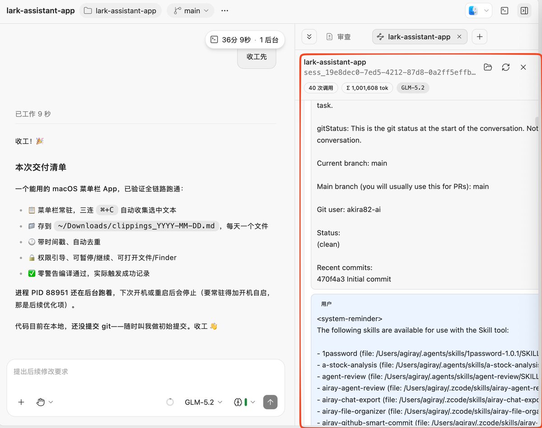Click the 用户 label in the message block

click(x=326, y=304)
